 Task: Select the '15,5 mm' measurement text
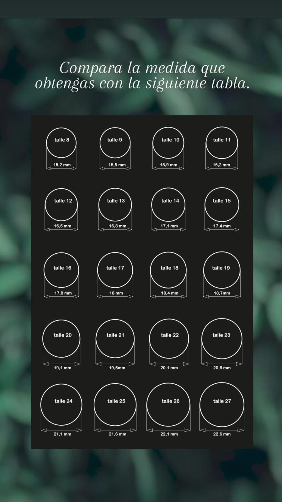pyautogui.click(x=117, y=165)
